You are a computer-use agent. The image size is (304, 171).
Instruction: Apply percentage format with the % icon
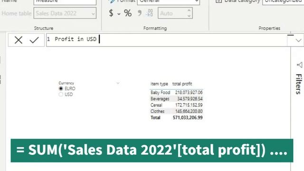pyautogui.click(x=128, y=13)
